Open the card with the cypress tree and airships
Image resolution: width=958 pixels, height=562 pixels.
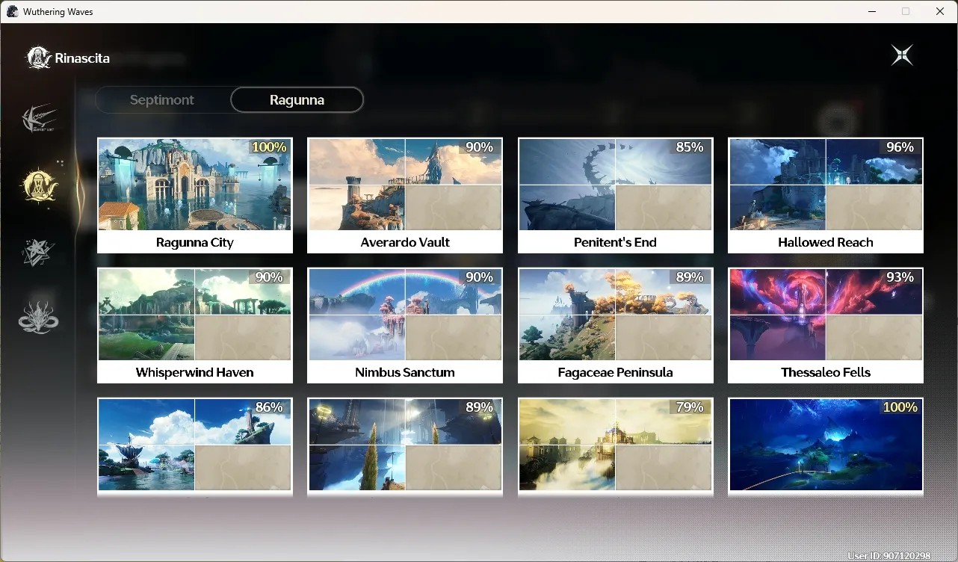405,446
